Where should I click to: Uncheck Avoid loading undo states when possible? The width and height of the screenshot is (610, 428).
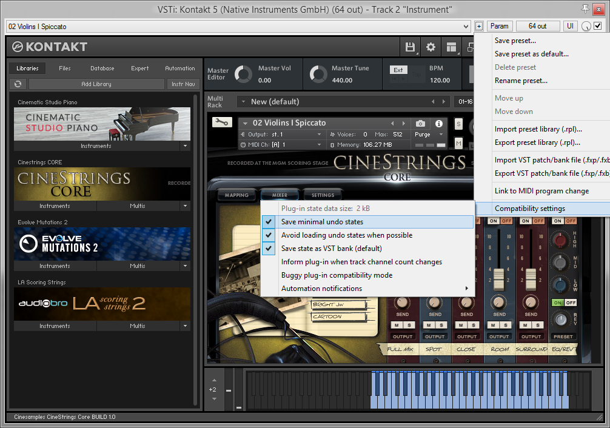pos(346,235)
